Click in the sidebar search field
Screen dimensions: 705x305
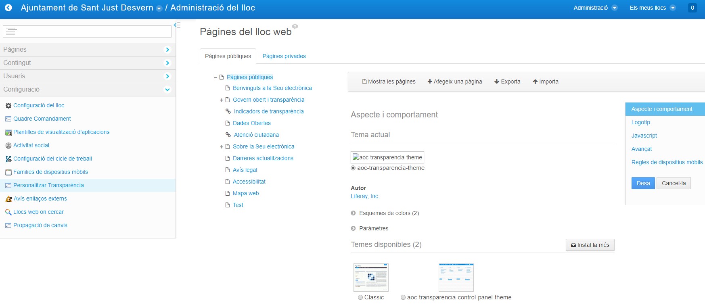click(x=87, y=31)
